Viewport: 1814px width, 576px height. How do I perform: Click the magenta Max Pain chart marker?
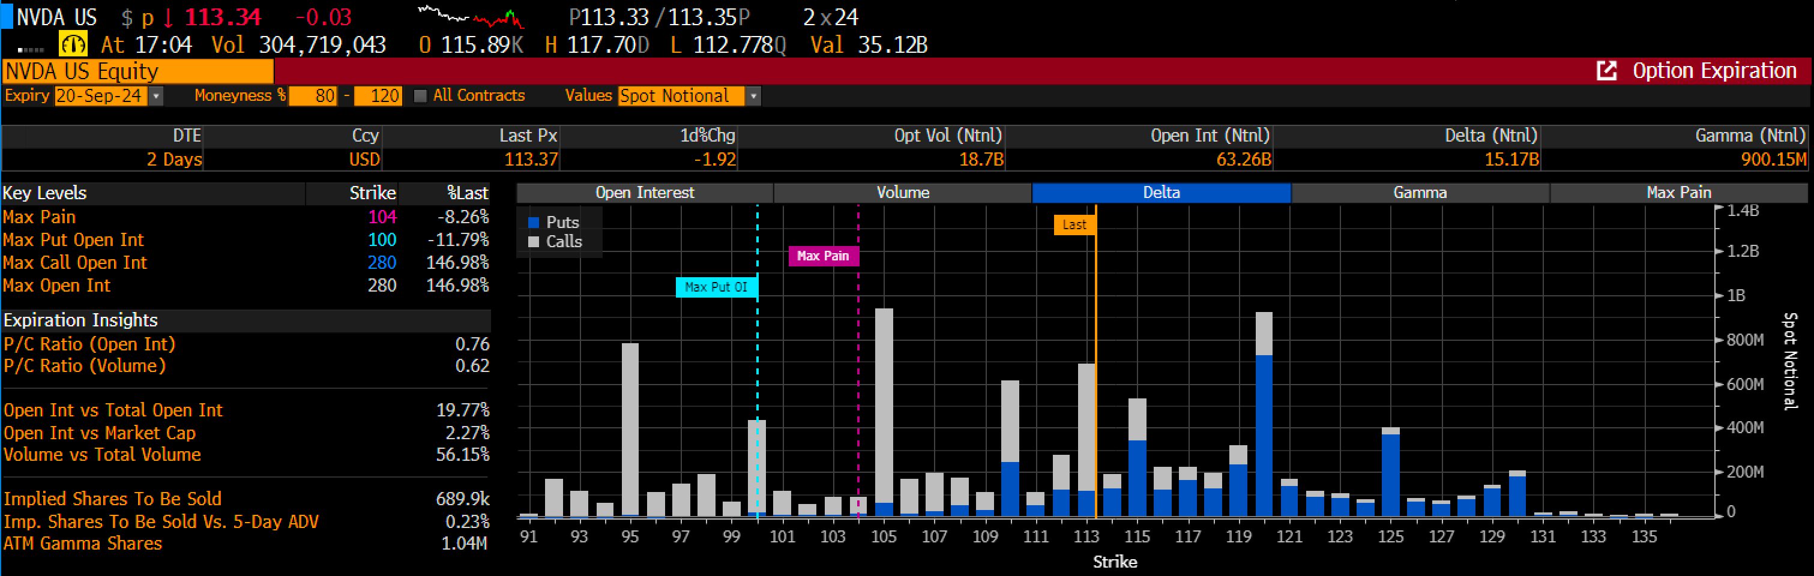(x=822, y=256)
